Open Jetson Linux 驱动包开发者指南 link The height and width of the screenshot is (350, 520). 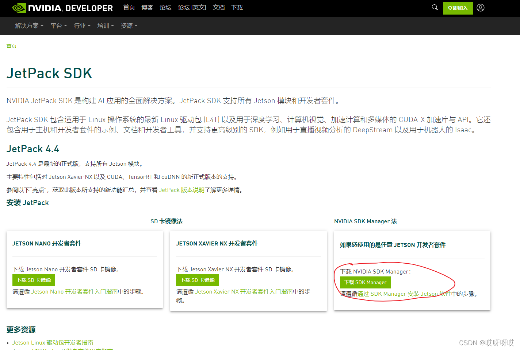(53, 343)
